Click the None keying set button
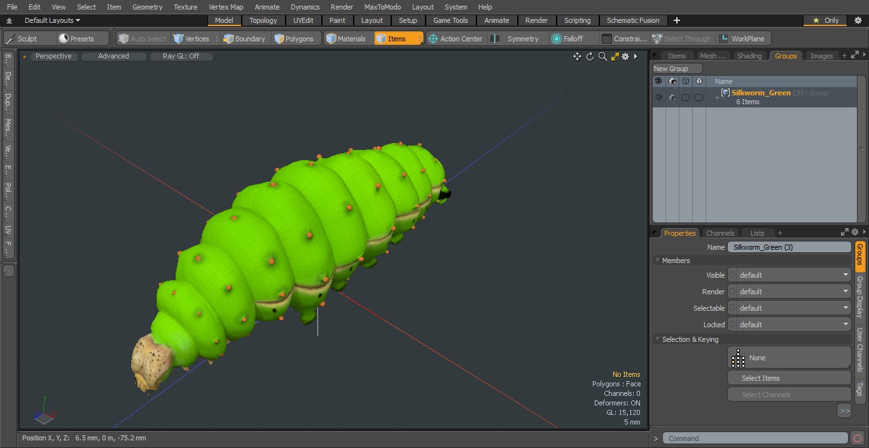 789,358
